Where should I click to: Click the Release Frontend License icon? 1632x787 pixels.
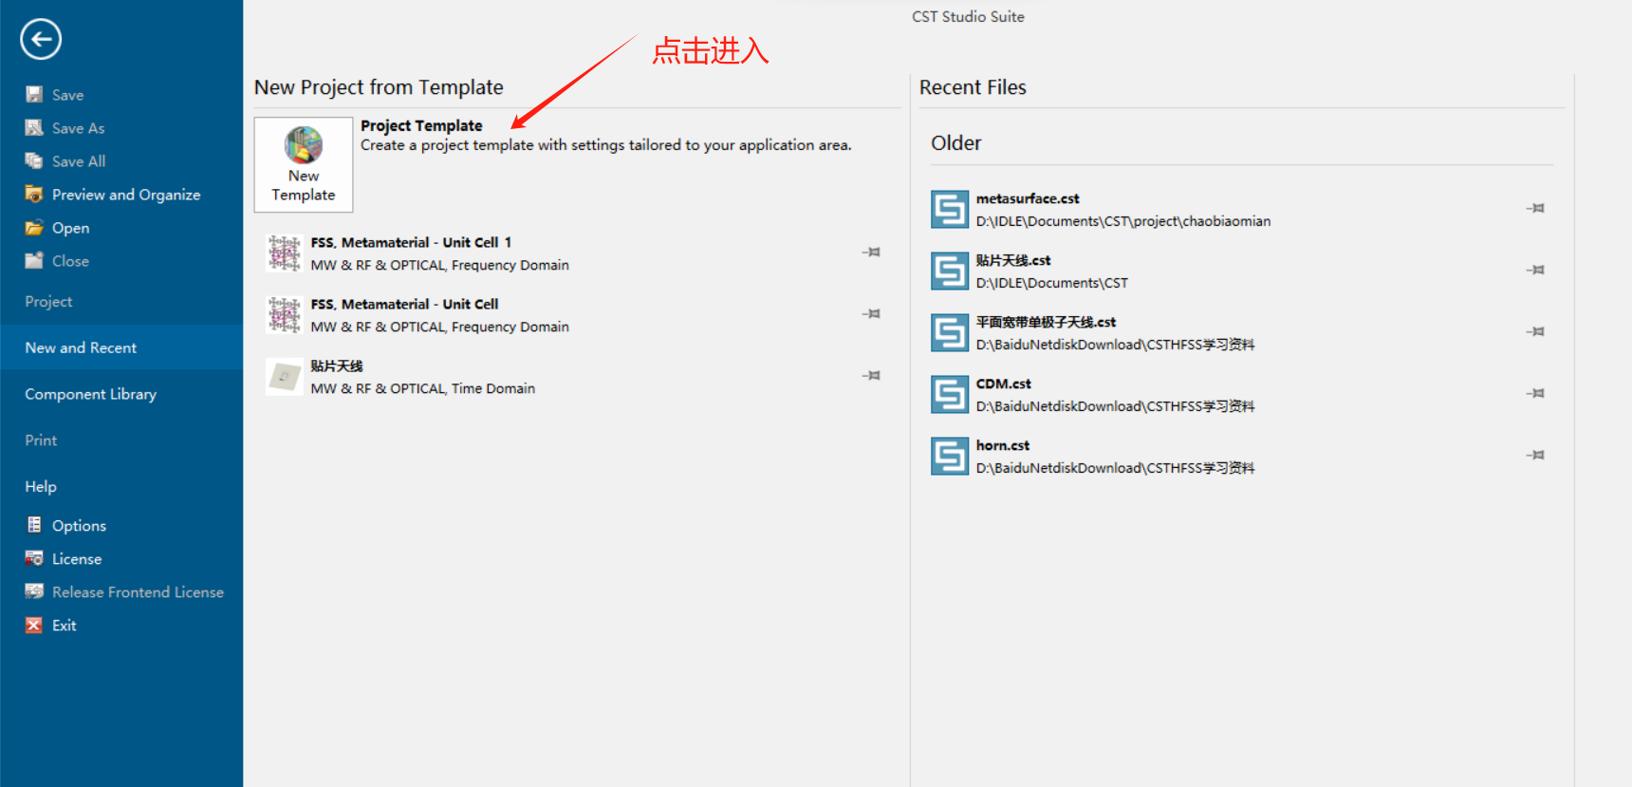34,591
